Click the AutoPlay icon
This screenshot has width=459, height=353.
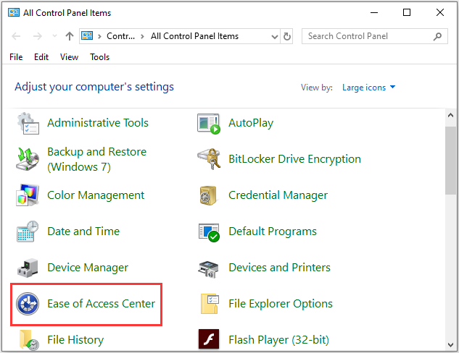tap(209, 123)
